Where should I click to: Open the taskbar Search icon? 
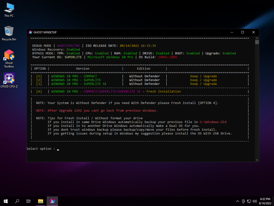pos(17,201)
